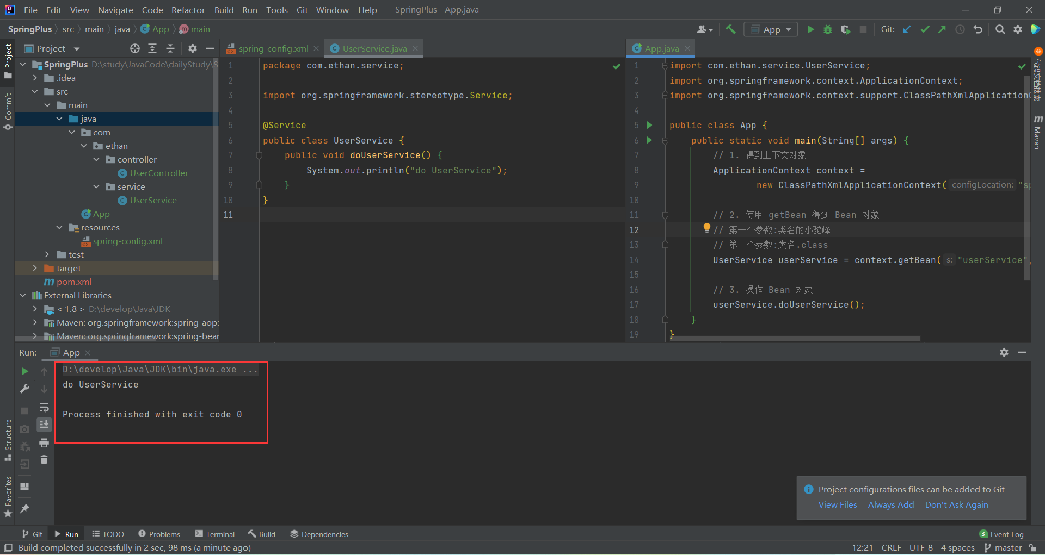Fold the main method at line 6 in App.java

(x=665, y=140)
